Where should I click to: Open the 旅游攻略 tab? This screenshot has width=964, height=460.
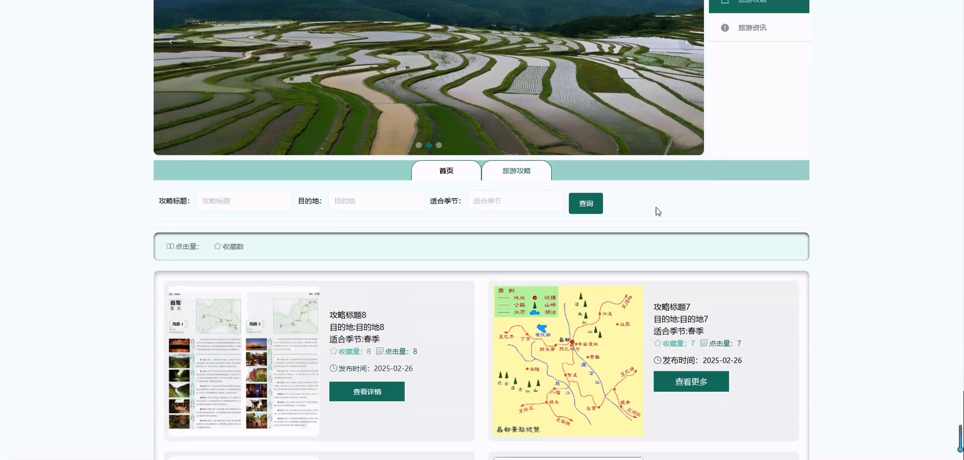tap(516, 171)
